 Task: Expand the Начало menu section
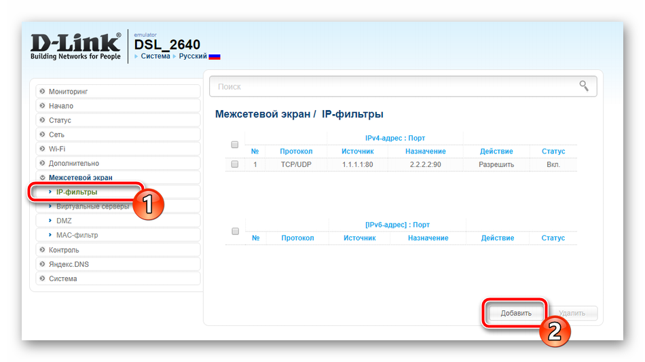[x=118, y=106]
